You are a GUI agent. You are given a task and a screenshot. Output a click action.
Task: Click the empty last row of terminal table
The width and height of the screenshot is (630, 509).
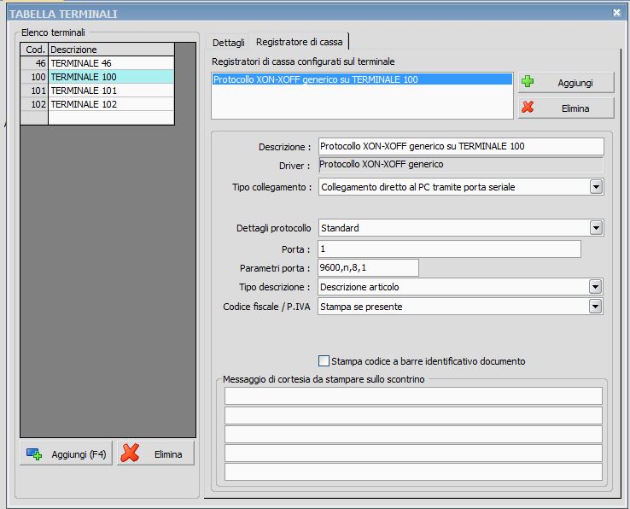pyautogui.click(x=97, y=117)
